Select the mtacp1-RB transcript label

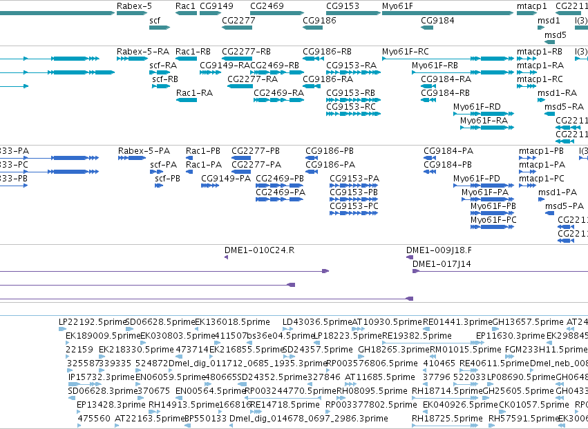click(540, 51)
